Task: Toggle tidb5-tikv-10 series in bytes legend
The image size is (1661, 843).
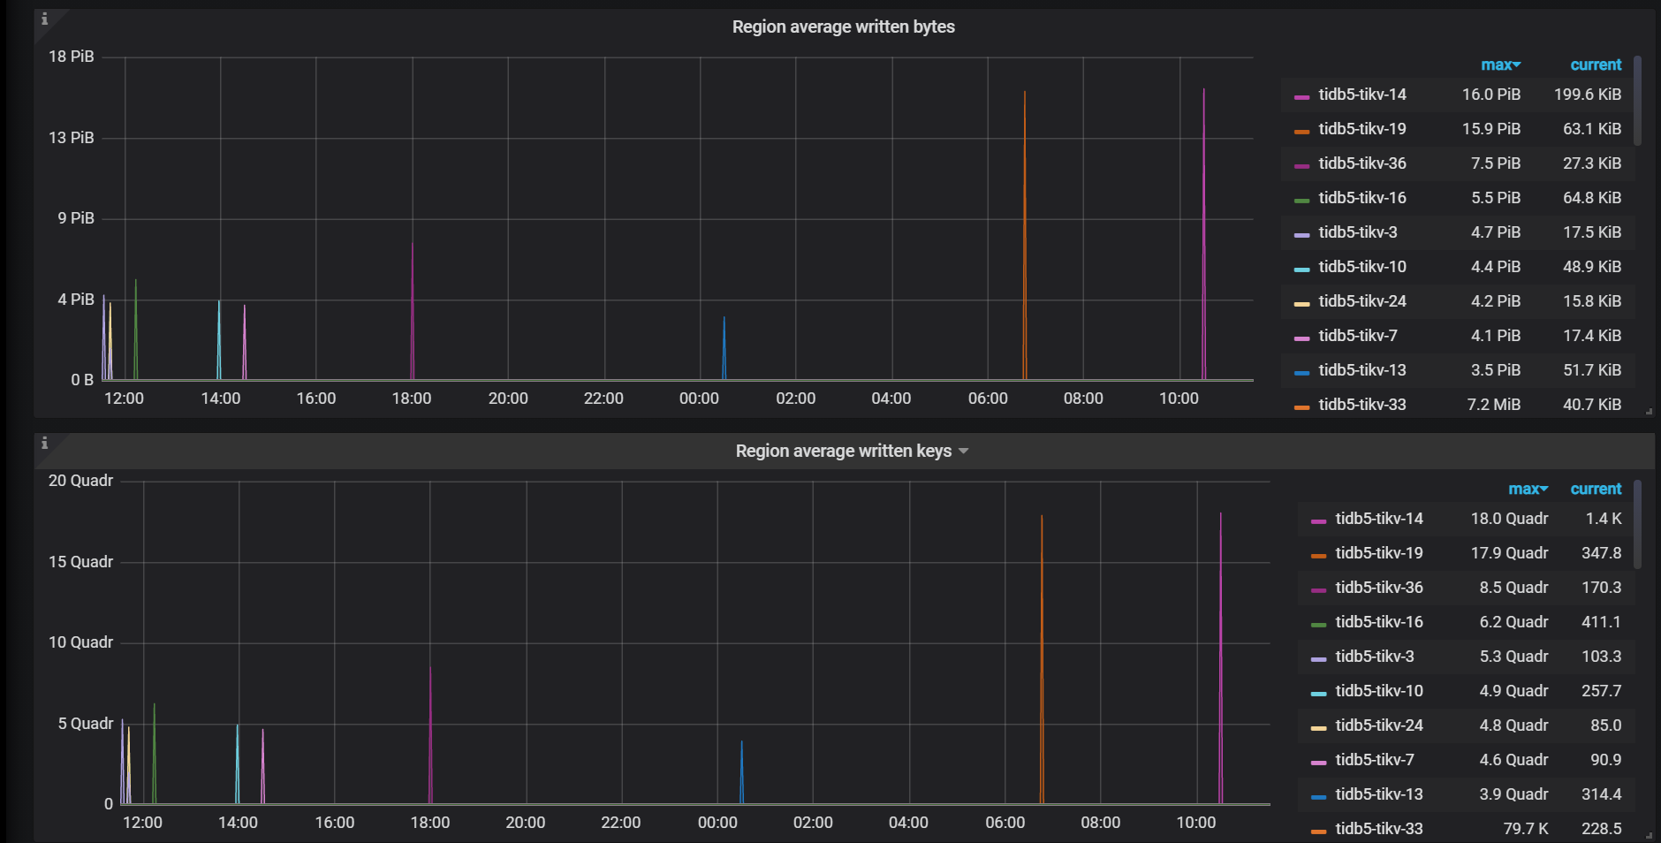Action: pyautogui.click(x=1362, y=267)
